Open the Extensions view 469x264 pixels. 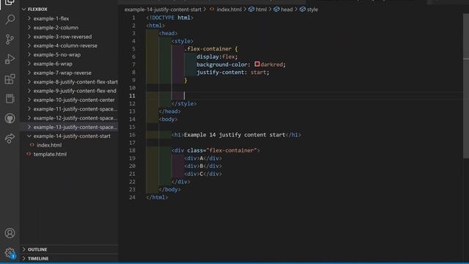pyautogui.click(x=10, y=79)
